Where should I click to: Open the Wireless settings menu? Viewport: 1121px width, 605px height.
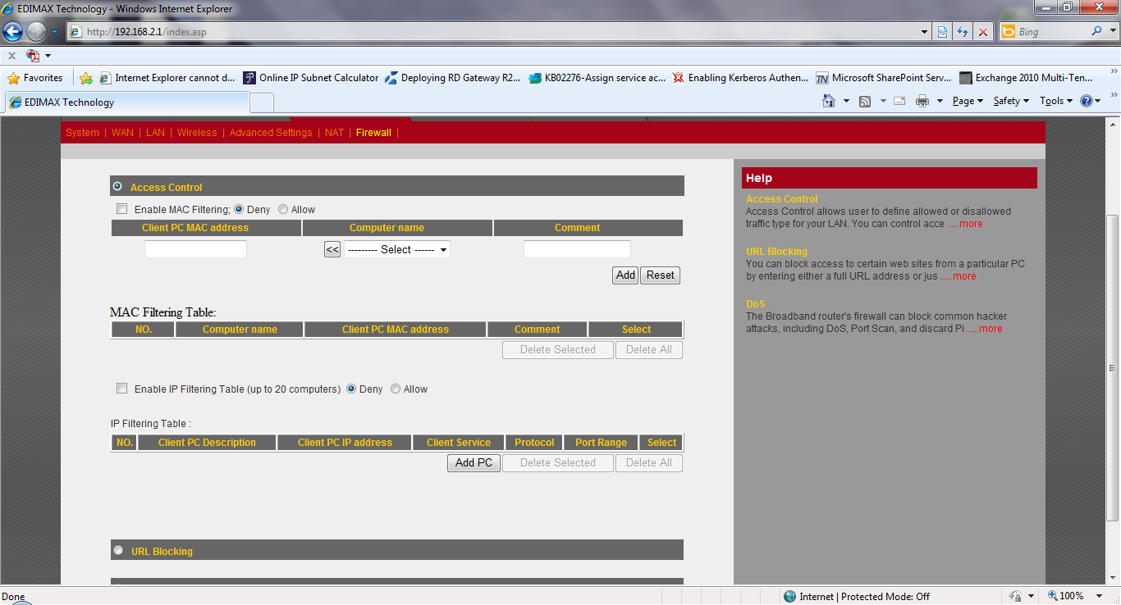(197, 133)
